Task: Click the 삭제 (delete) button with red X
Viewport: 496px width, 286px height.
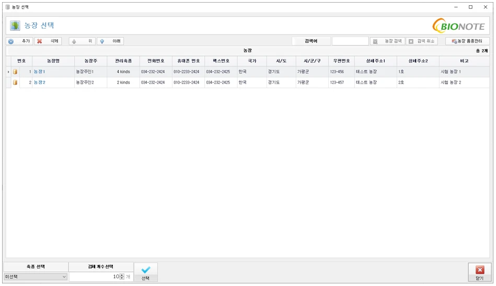Action: pos(48,41)
